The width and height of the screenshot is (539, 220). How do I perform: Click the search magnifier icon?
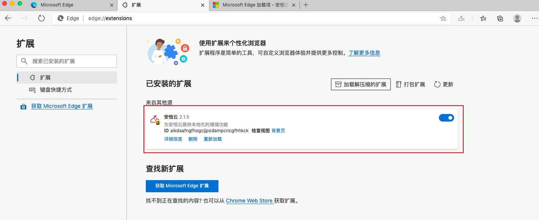click(24, 61)
